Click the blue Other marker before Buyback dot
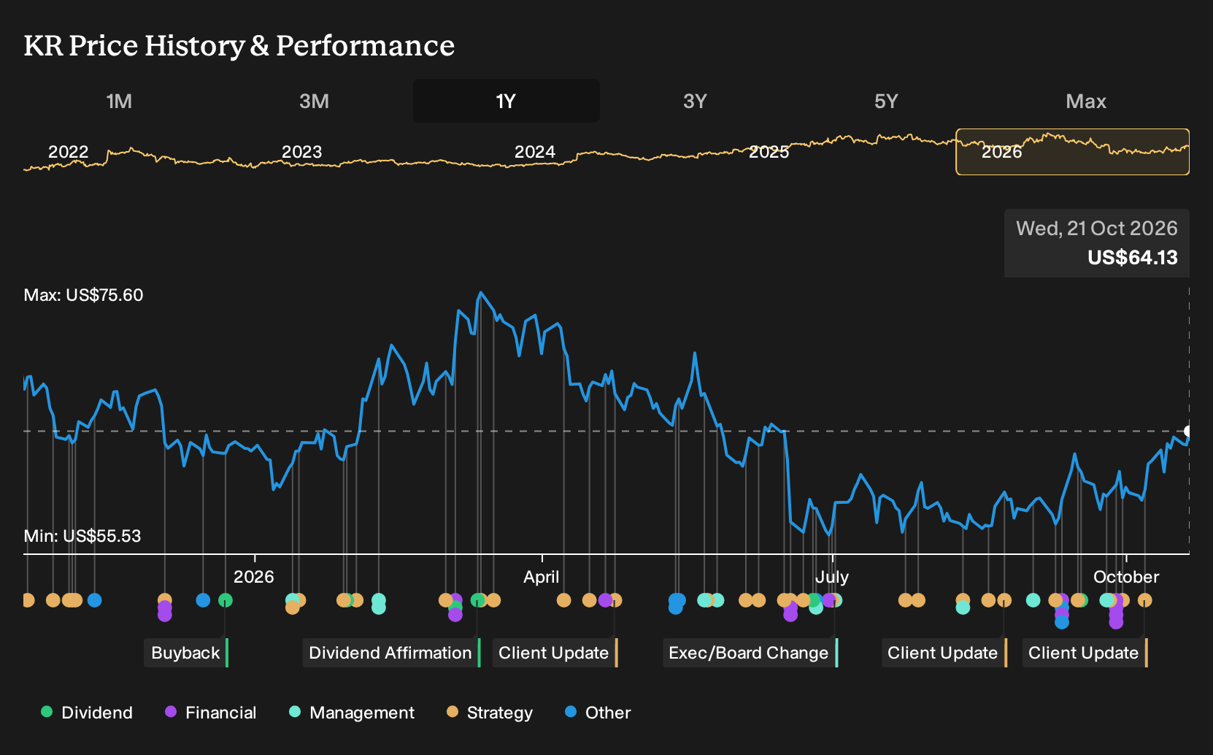1213x755 pixels. tap(203, 600)
